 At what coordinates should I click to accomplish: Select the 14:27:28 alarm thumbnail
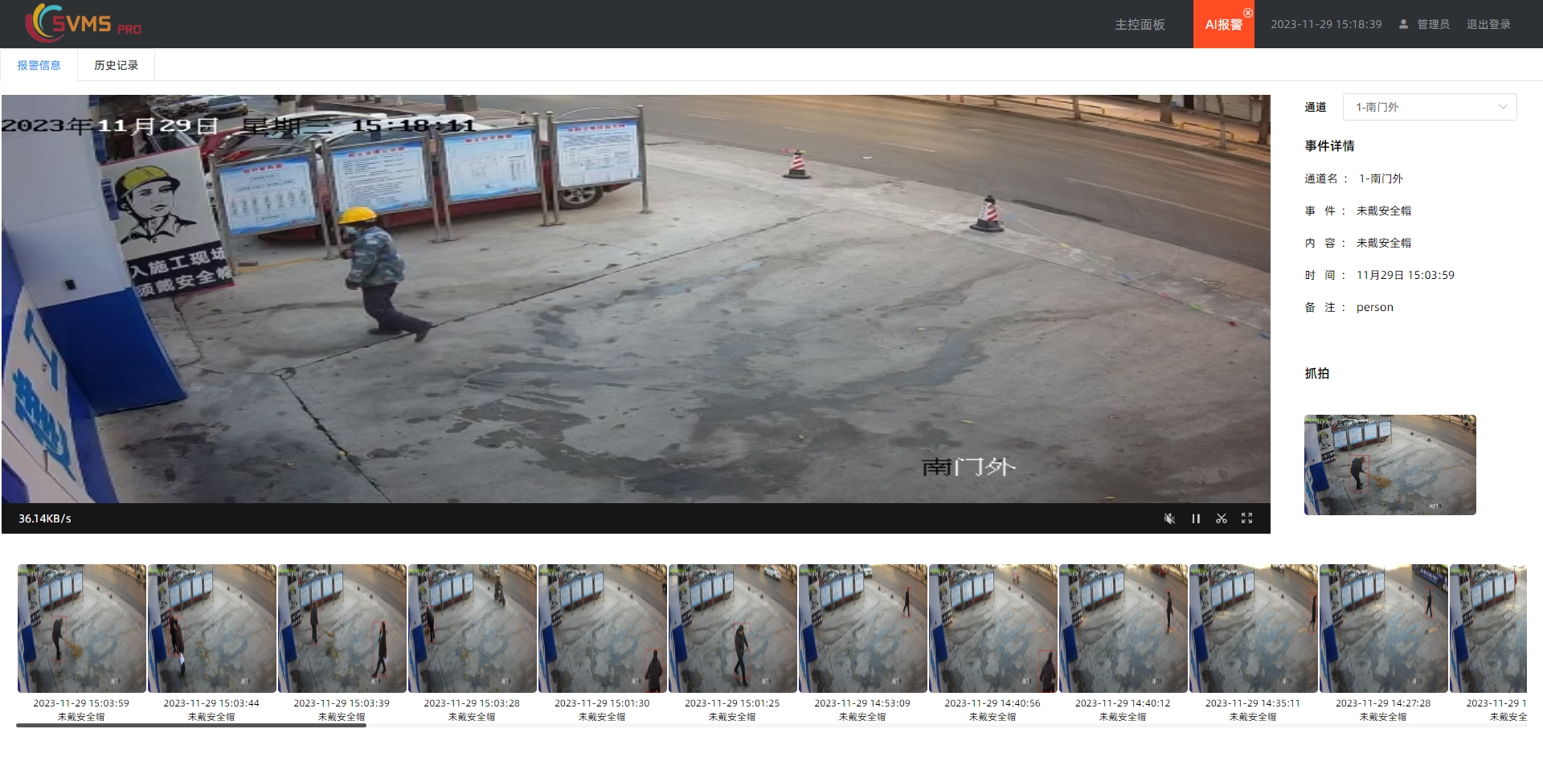tap(1384, 629)
